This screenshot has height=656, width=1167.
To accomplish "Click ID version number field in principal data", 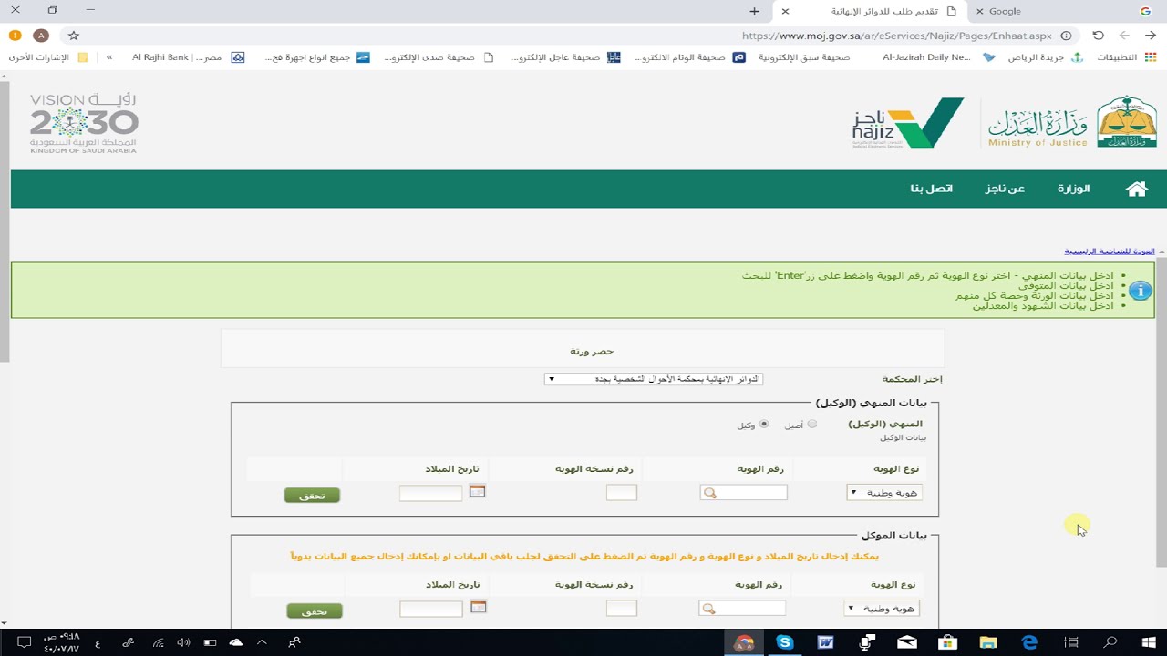I will click(622, 609).
